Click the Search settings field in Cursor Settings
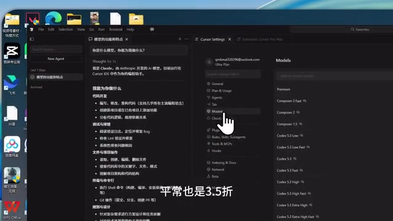 pos(233,74)
